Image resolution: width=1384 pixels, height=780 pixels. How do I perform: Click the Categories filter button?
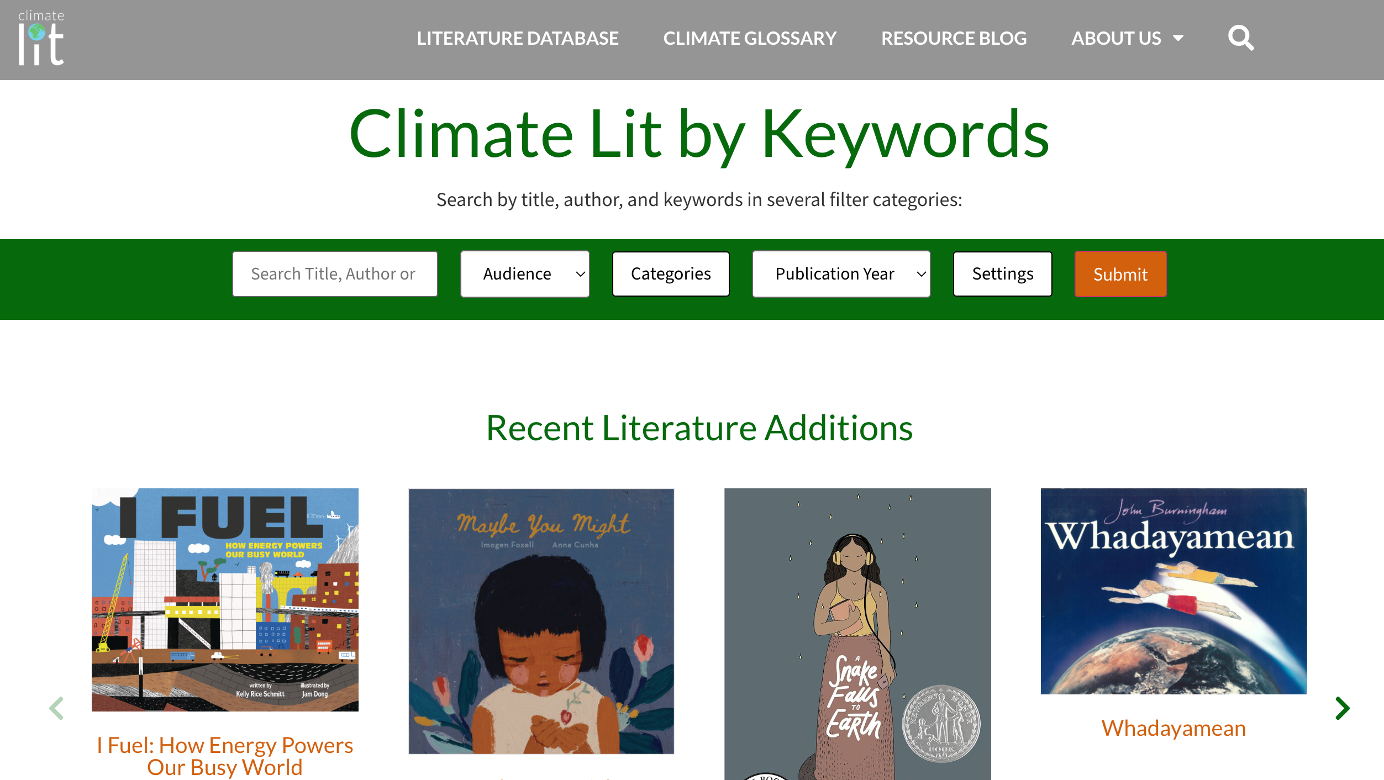point(671,274)
